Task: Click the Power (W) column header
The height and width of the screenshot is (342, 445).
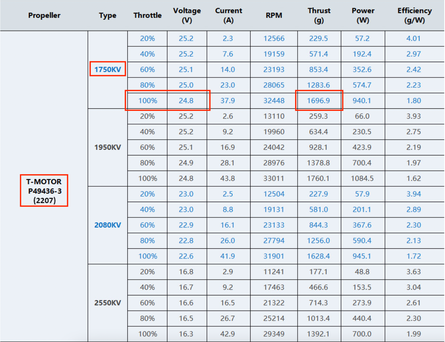Action: tap(363, 15)
